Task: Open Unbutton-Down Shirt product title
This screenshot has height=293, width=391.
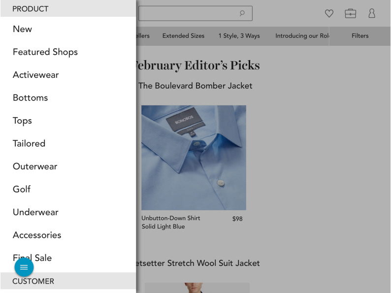Action: 171,218
